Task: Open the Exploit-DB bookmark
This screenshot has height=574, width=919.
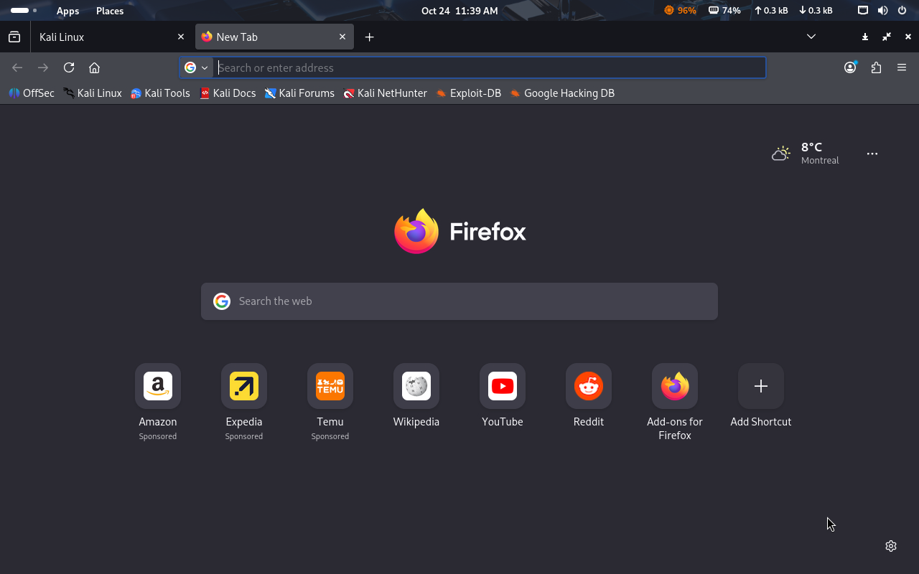Action: pyautogui.click(x=468, y=93)
